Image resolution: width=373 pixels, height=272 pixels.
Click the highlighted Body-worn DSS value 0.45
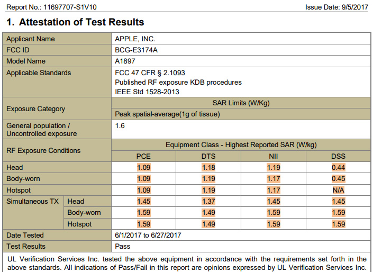(x=338, y=179)
